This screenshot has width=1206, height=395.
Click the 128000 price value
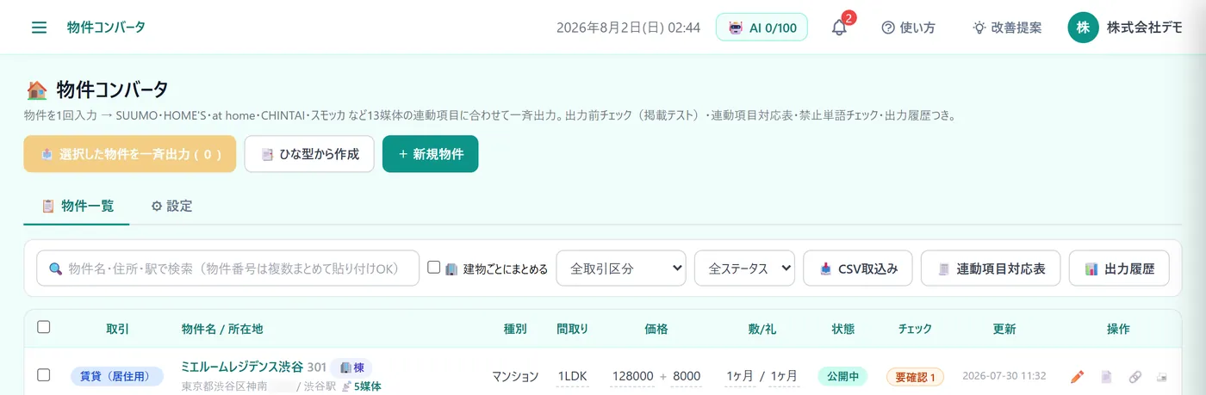633,376
